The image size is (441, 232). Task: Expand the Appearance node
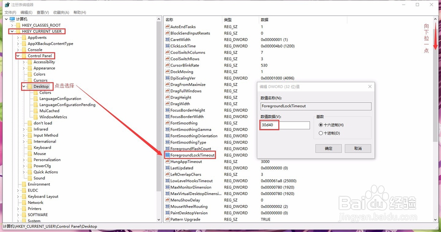point(24,68)
